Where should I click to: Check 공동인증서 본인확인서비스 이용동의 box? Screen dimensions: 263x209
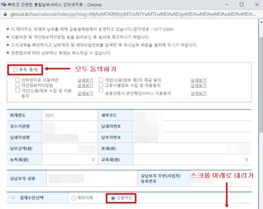point(101,90)
